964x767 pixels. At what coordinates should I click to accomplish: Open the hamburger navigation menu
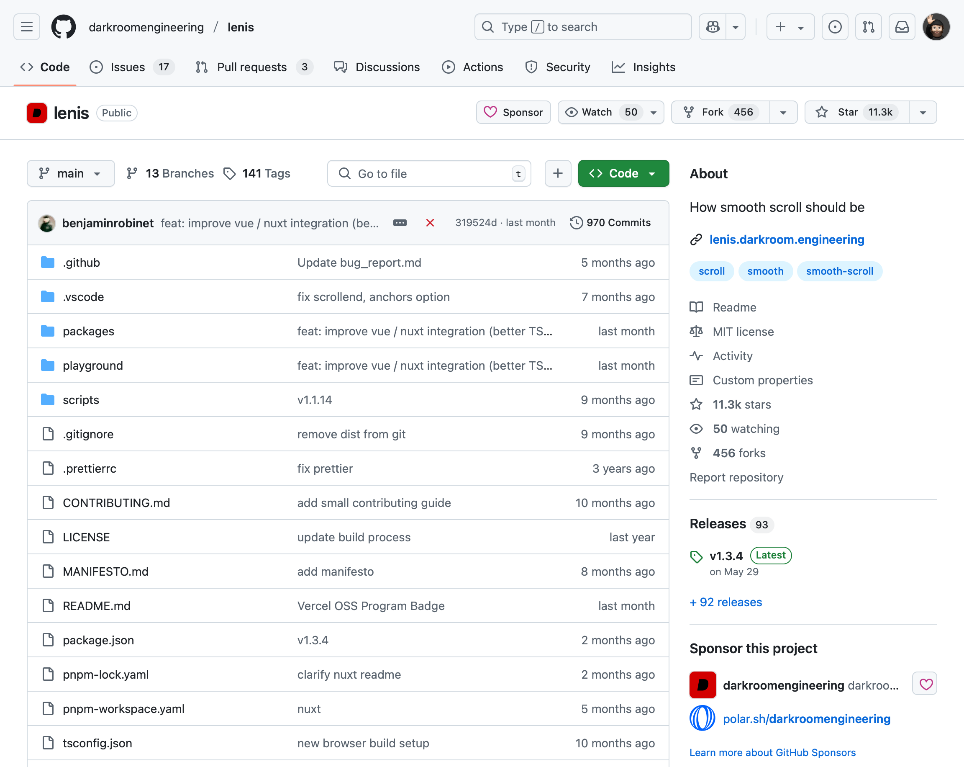coord(27,27)
